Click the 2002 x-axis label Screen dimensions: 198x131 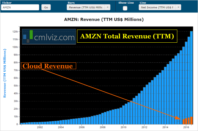[40, 127]
